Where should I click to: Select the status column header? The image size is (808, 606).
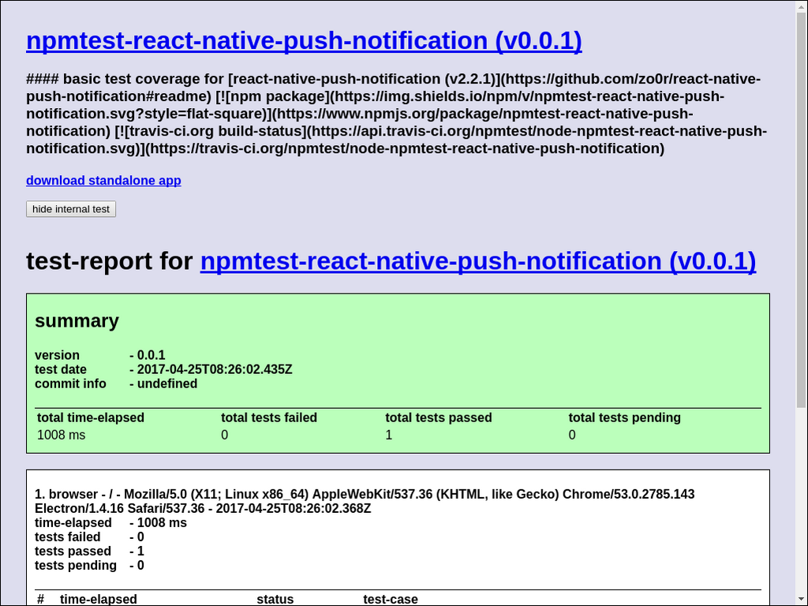click(275, 599)
